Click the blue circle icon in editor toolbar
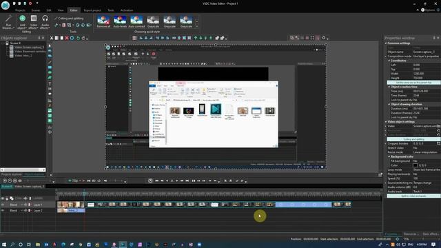This screenshot has height=248, width=441. point(72,38)
